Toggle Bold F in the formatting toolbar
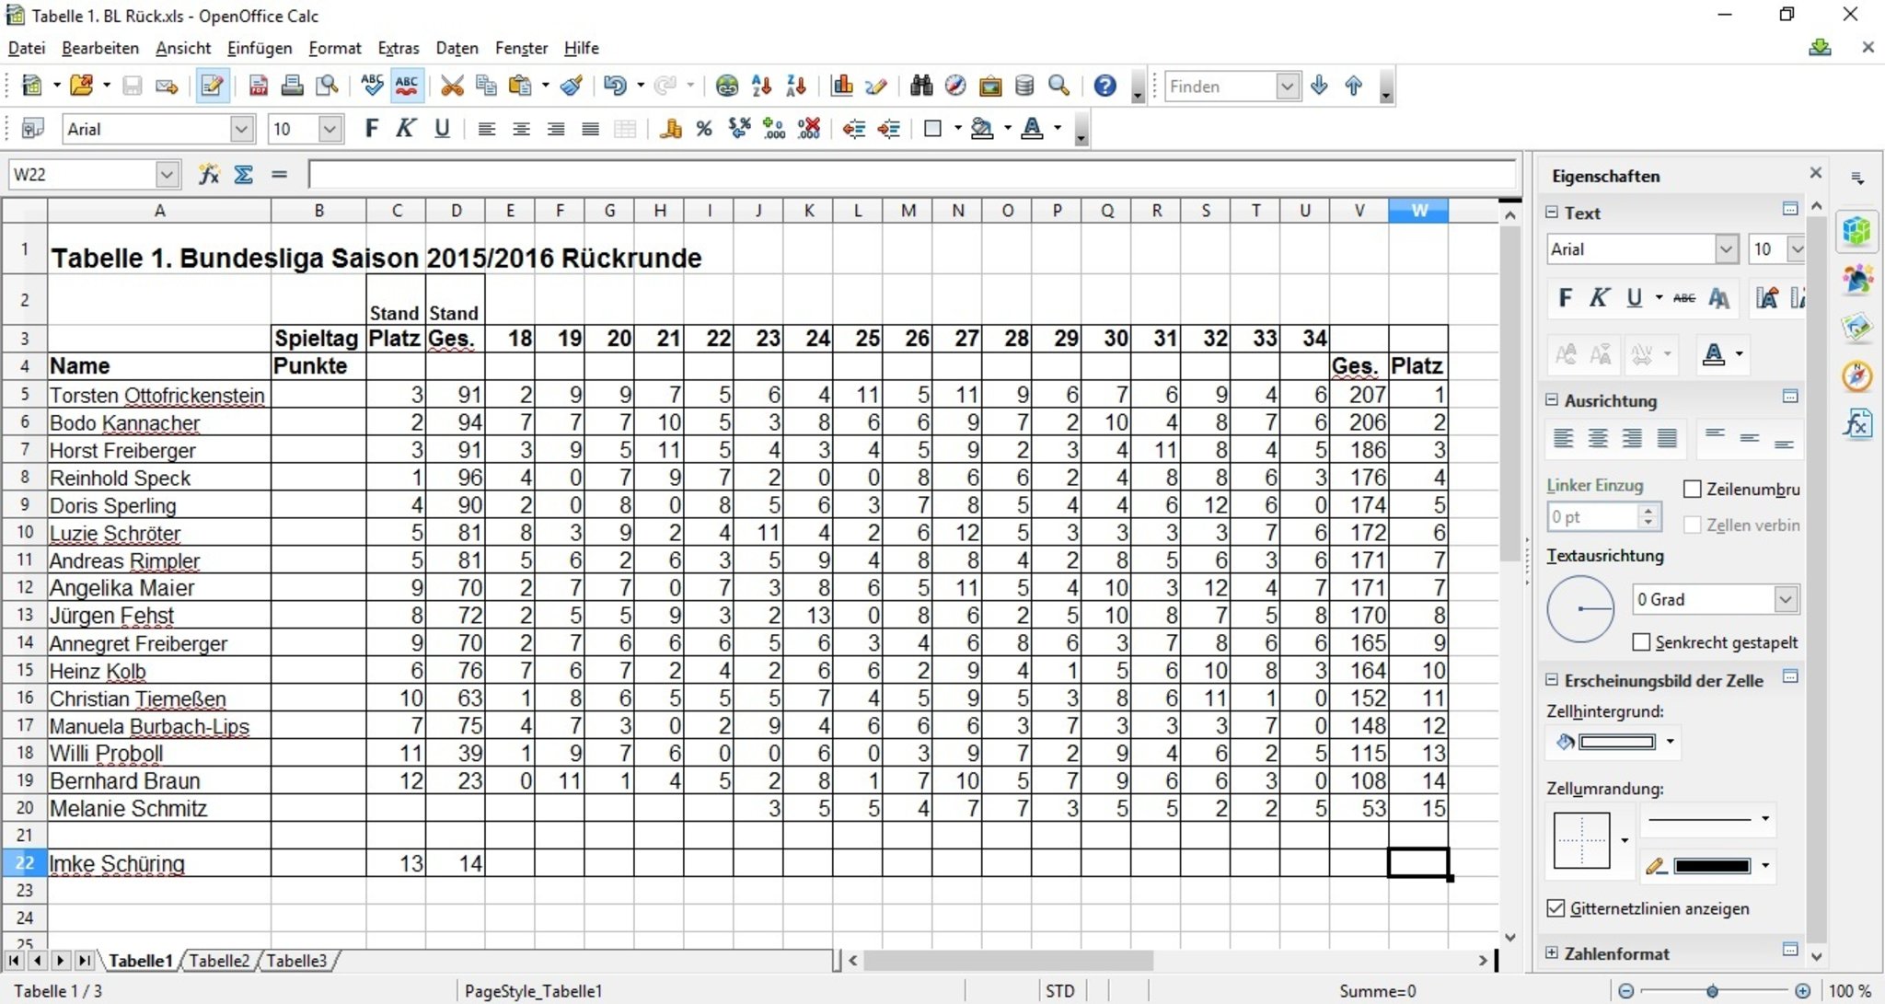1885x1004 pixels. tap(371, 129)
